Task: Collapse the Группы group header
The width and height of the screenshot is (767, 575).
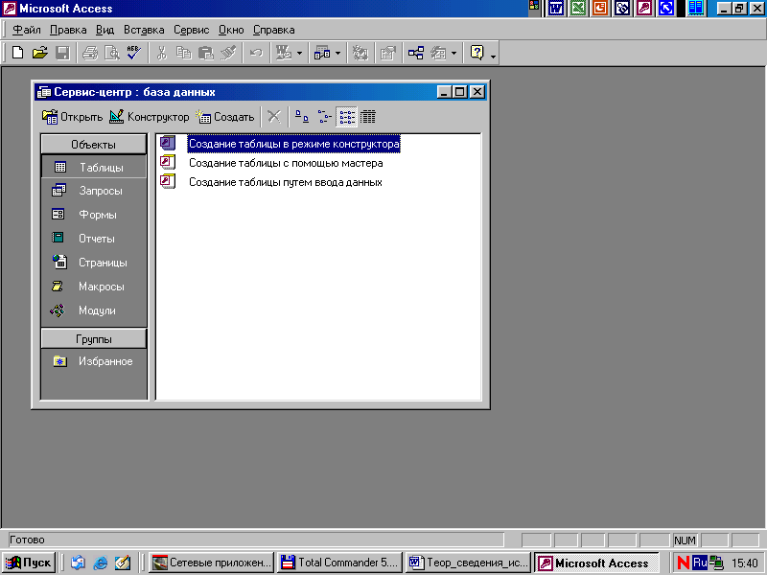Action: (x=93, y=339)
